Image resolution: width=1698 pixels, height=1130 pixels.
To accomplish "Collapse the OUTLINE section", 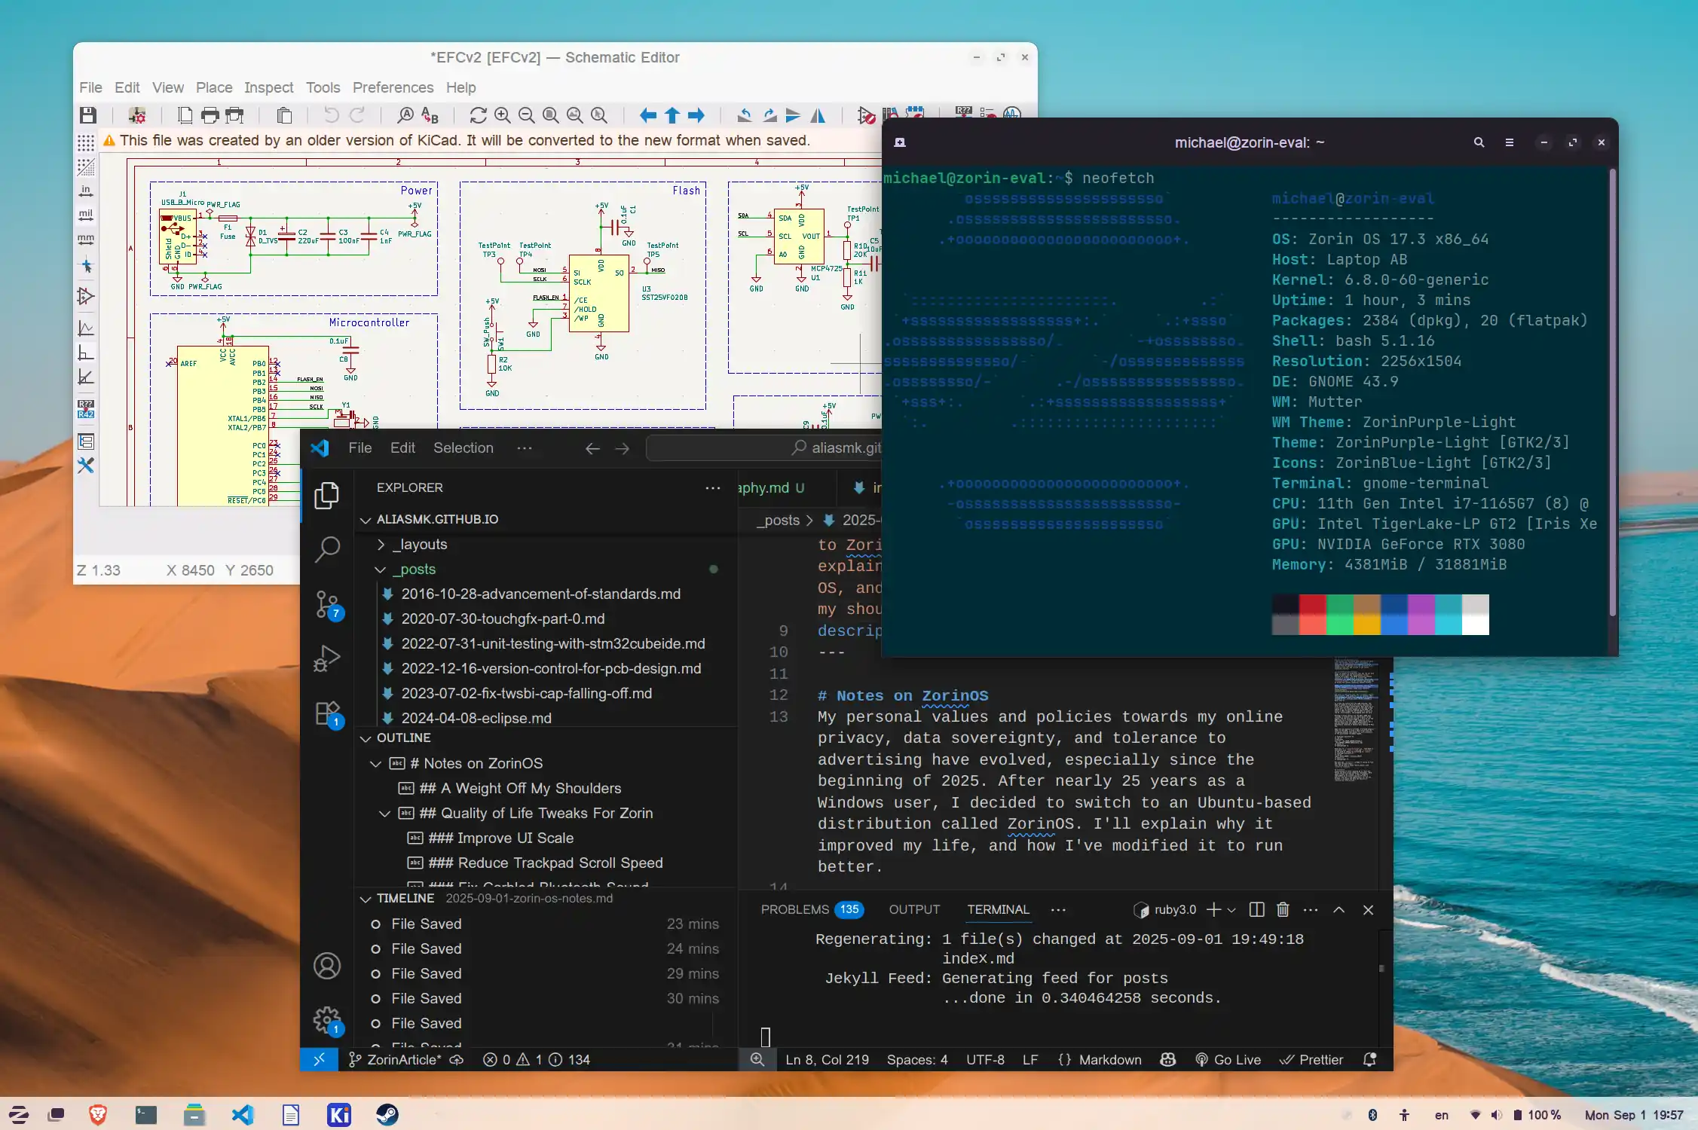I will (366, 738).
